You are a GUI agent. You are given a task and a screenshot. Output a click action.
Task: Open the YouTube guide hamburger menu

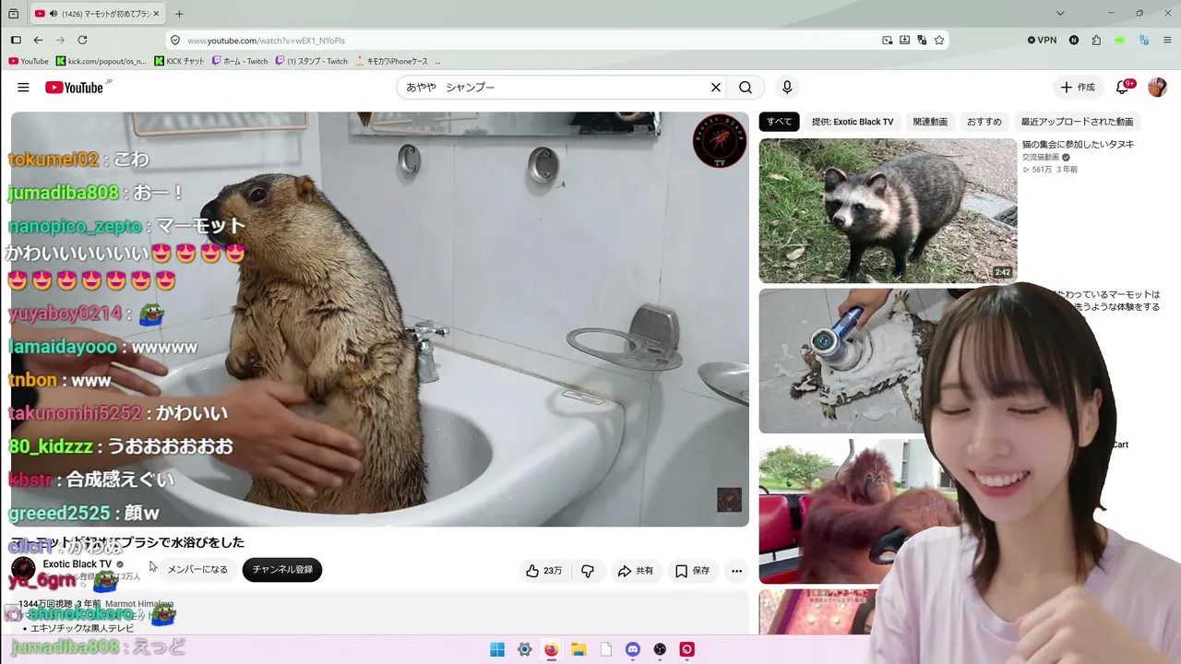coord(23,88)
